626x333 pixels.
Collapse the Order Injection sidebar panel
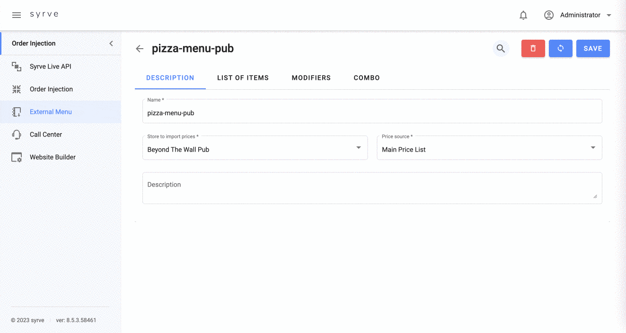(x=111, y=43)
